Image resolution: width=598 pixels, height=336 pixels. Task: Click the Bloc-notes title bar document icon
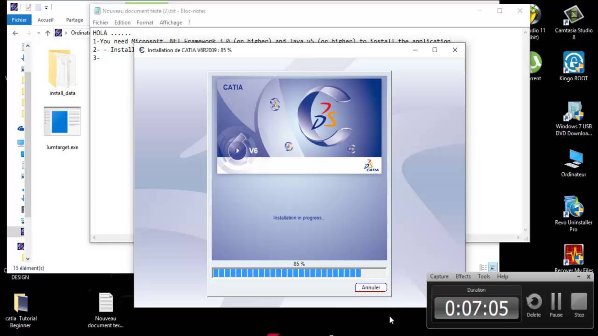97,11
